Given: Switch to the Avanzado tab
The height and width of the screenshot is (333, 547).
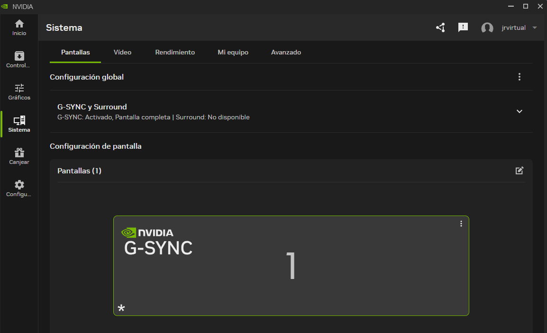Looking at the screenshot, I should (x=286, y=52).
